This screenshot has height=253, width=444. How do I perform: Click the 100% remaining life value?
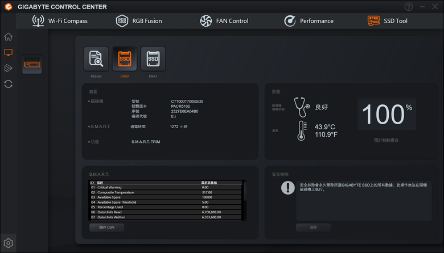[387, 114]
